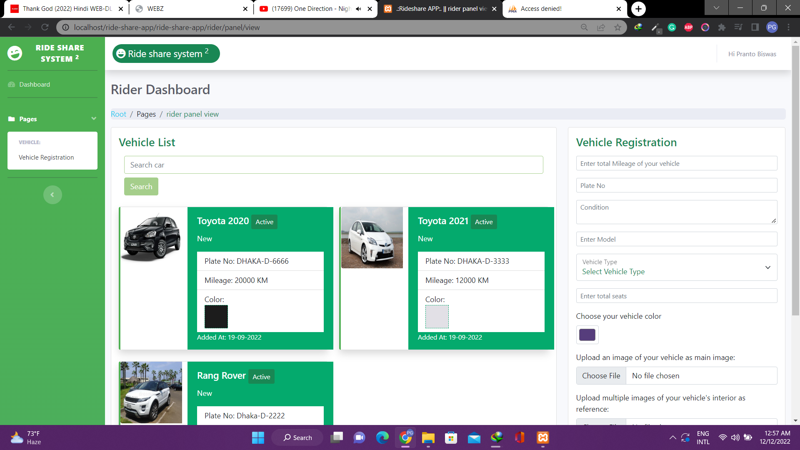
Task: Click the Ride Share System smiley logo
Action: (15, 53)
